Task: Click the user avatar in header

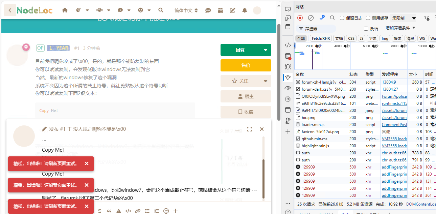Action: click(x=257, y=10)
